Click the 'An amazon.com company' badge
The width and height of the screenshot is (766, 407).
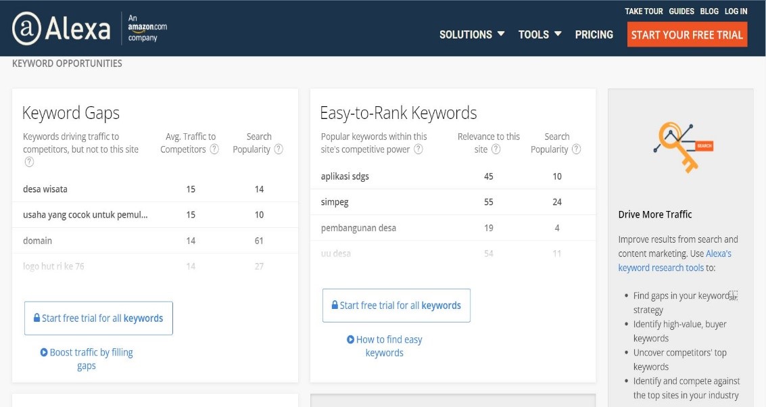pyautogui.click(x=147, y=28)
